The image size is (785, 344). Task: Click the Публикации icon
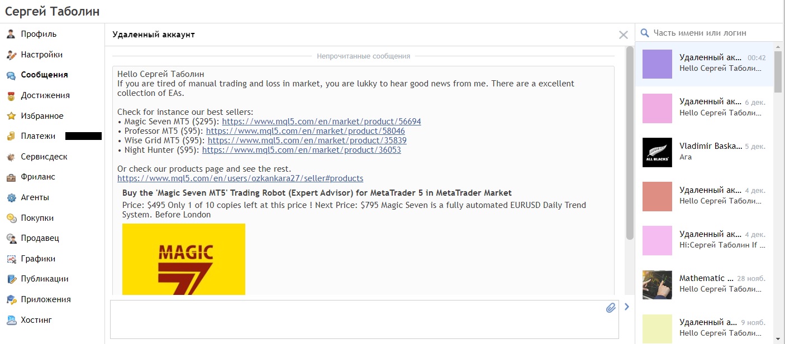(11, 279)
